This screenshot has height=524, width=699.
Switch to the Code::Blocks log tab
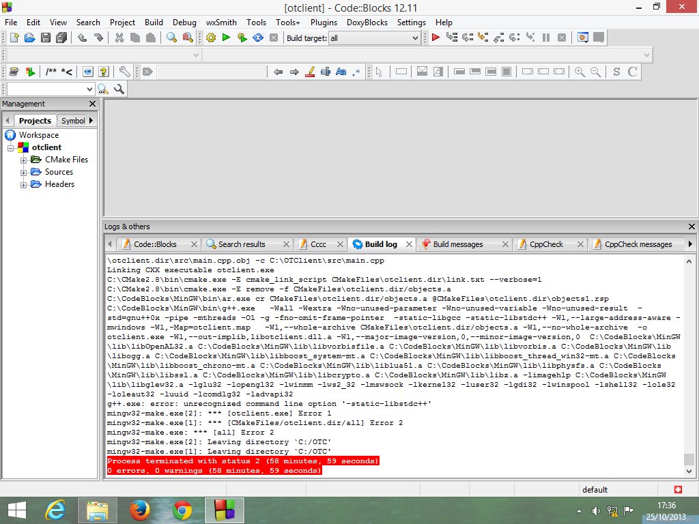click(x=155, y=244)
